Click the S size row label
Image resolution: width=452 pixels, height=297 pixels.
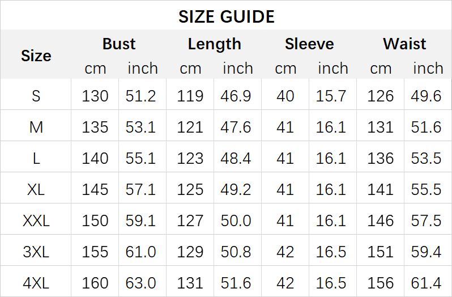[36, 96]
